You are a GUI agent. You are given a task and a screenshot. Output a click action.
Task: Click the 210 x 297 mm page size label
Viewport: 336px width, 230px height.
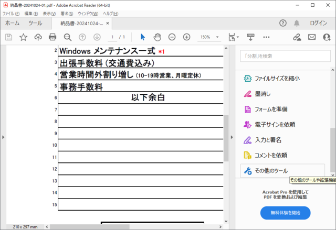[25, 227]
